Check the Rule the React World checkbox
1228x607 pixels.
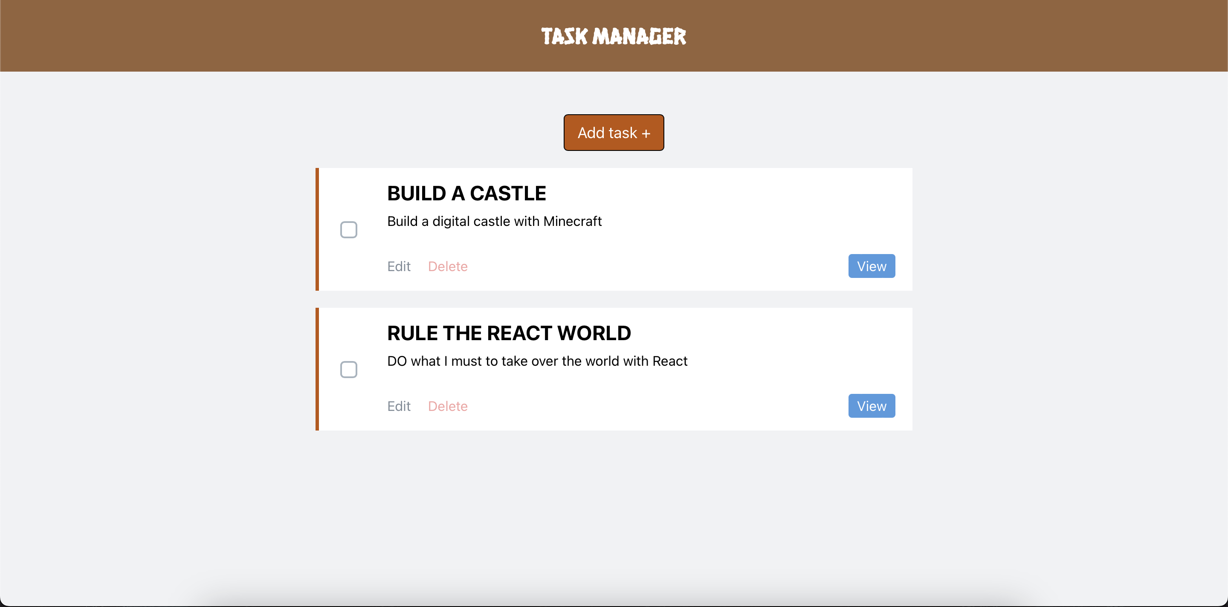[x=348, y=369]
